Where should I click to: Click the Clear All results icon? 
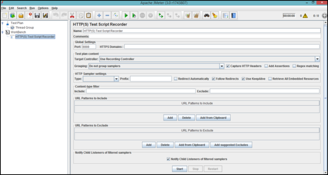196,15
